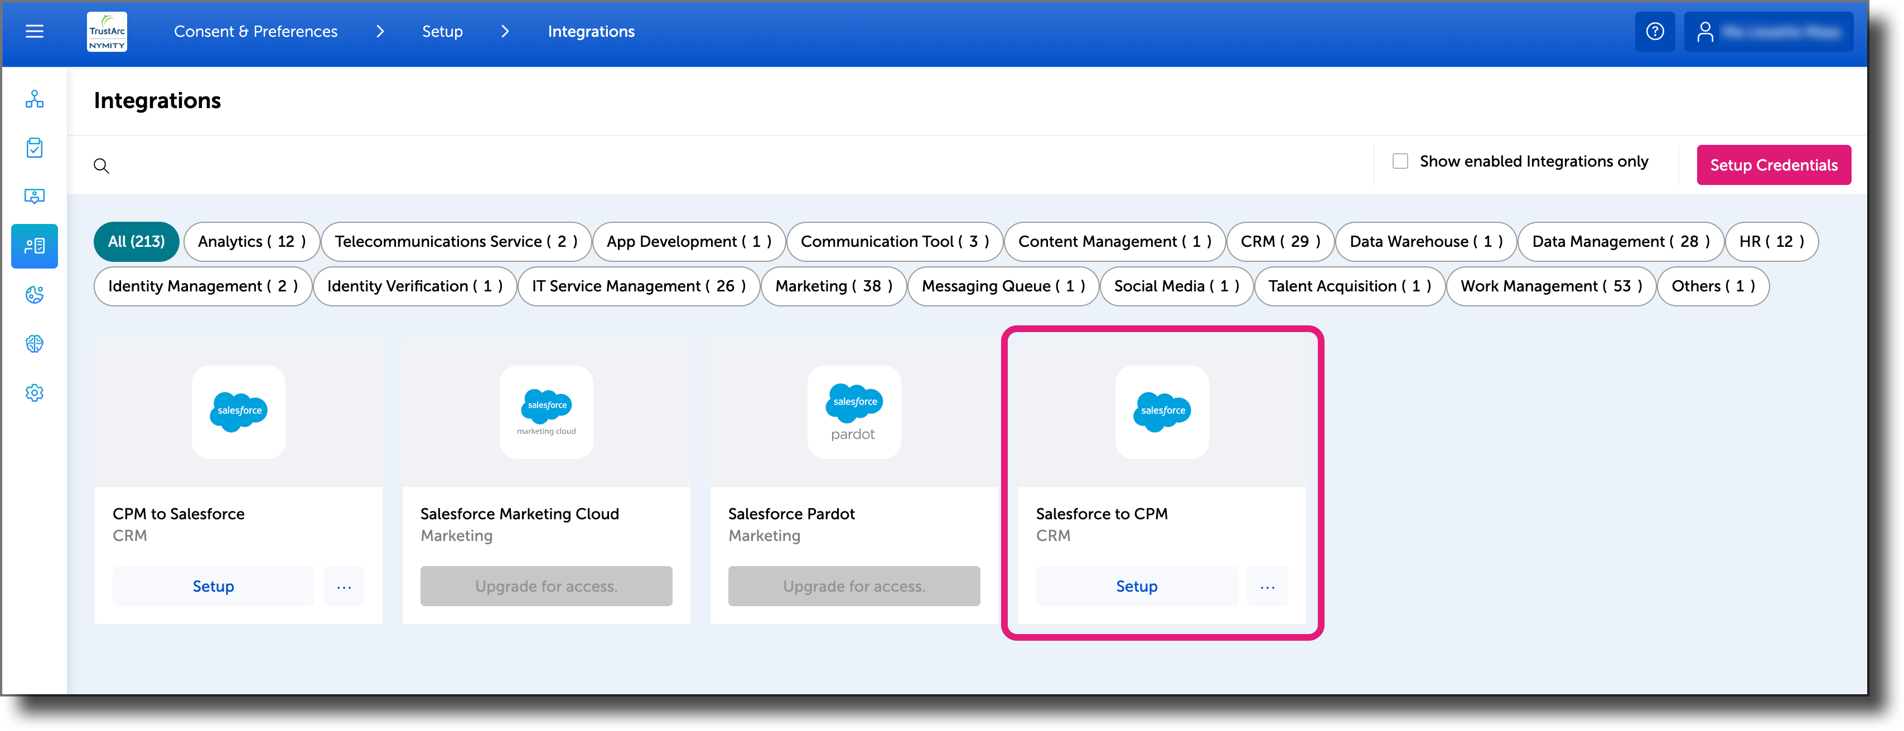This screenshot has width=1904, height=731.
Task: Open the clipboard checklist sidebar icon
Action: coord(35,148)
